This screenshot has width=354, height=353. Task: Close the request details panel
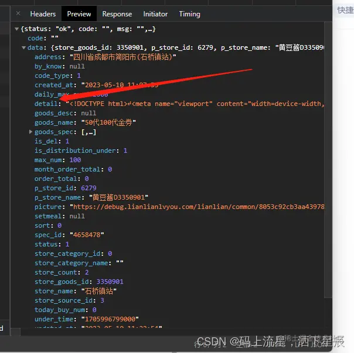18,13
